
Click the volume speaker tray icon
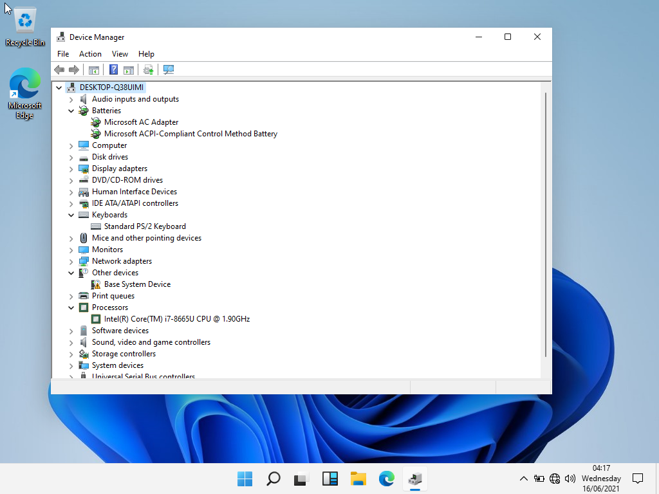[x=570, y=479]
